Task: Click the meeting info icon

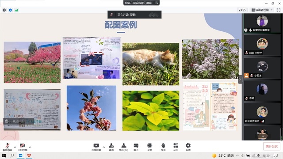Action: tap(4, 10)
